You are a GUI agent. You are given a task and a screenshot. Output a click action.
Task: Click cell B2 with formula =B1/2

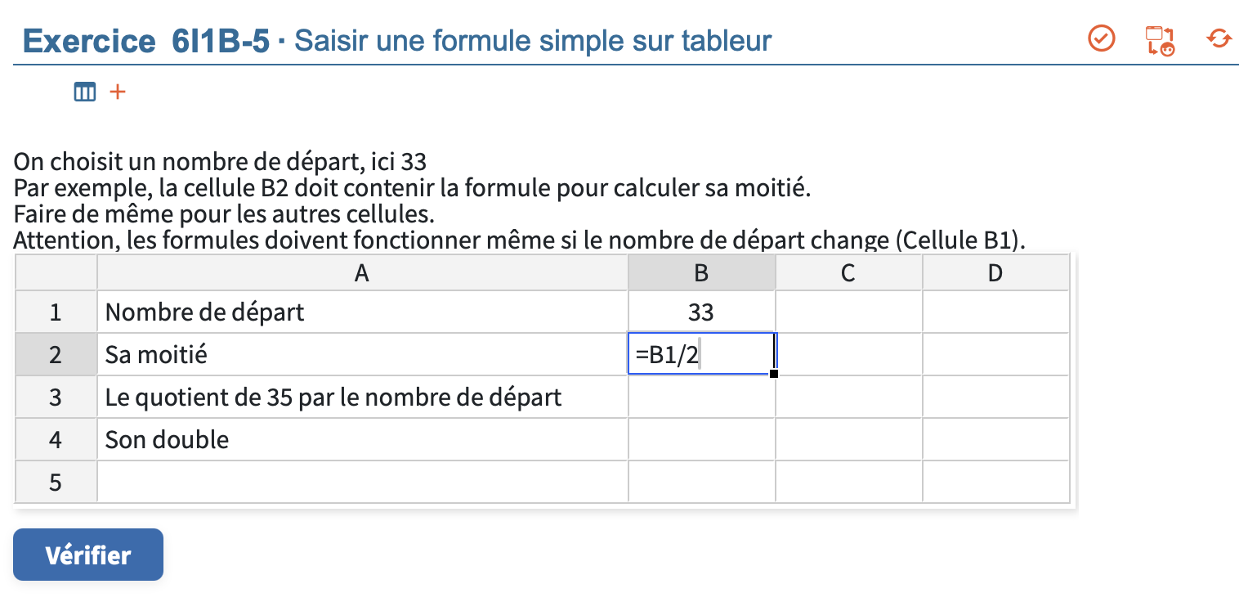click(701, 354)
